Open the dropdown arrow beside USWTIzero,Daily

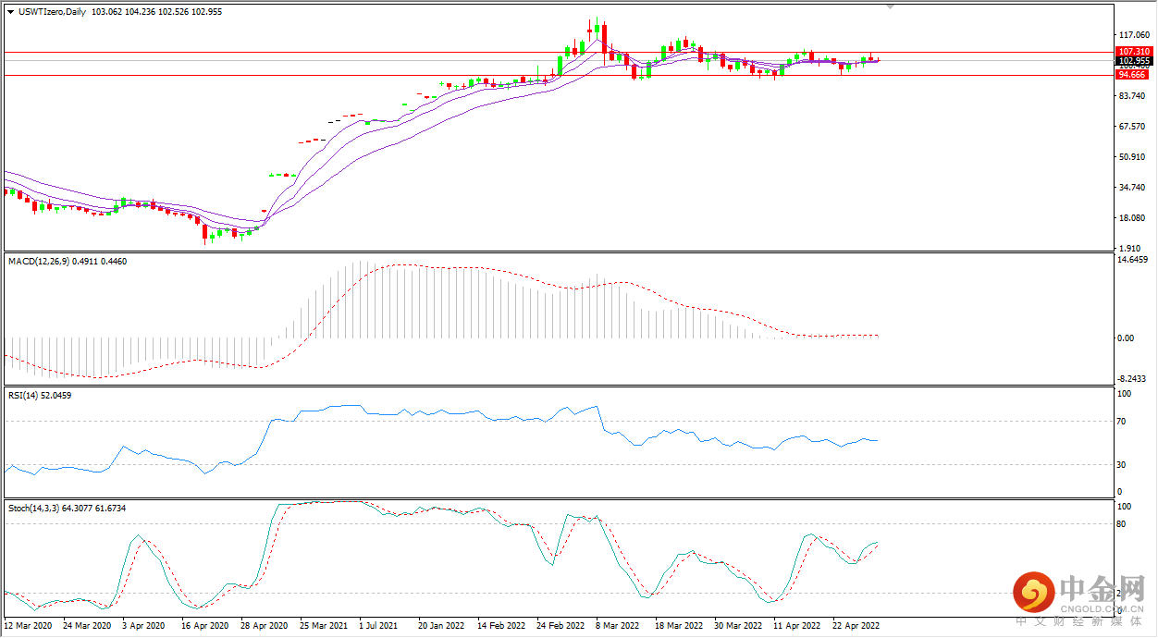click(x=9, y=12)
